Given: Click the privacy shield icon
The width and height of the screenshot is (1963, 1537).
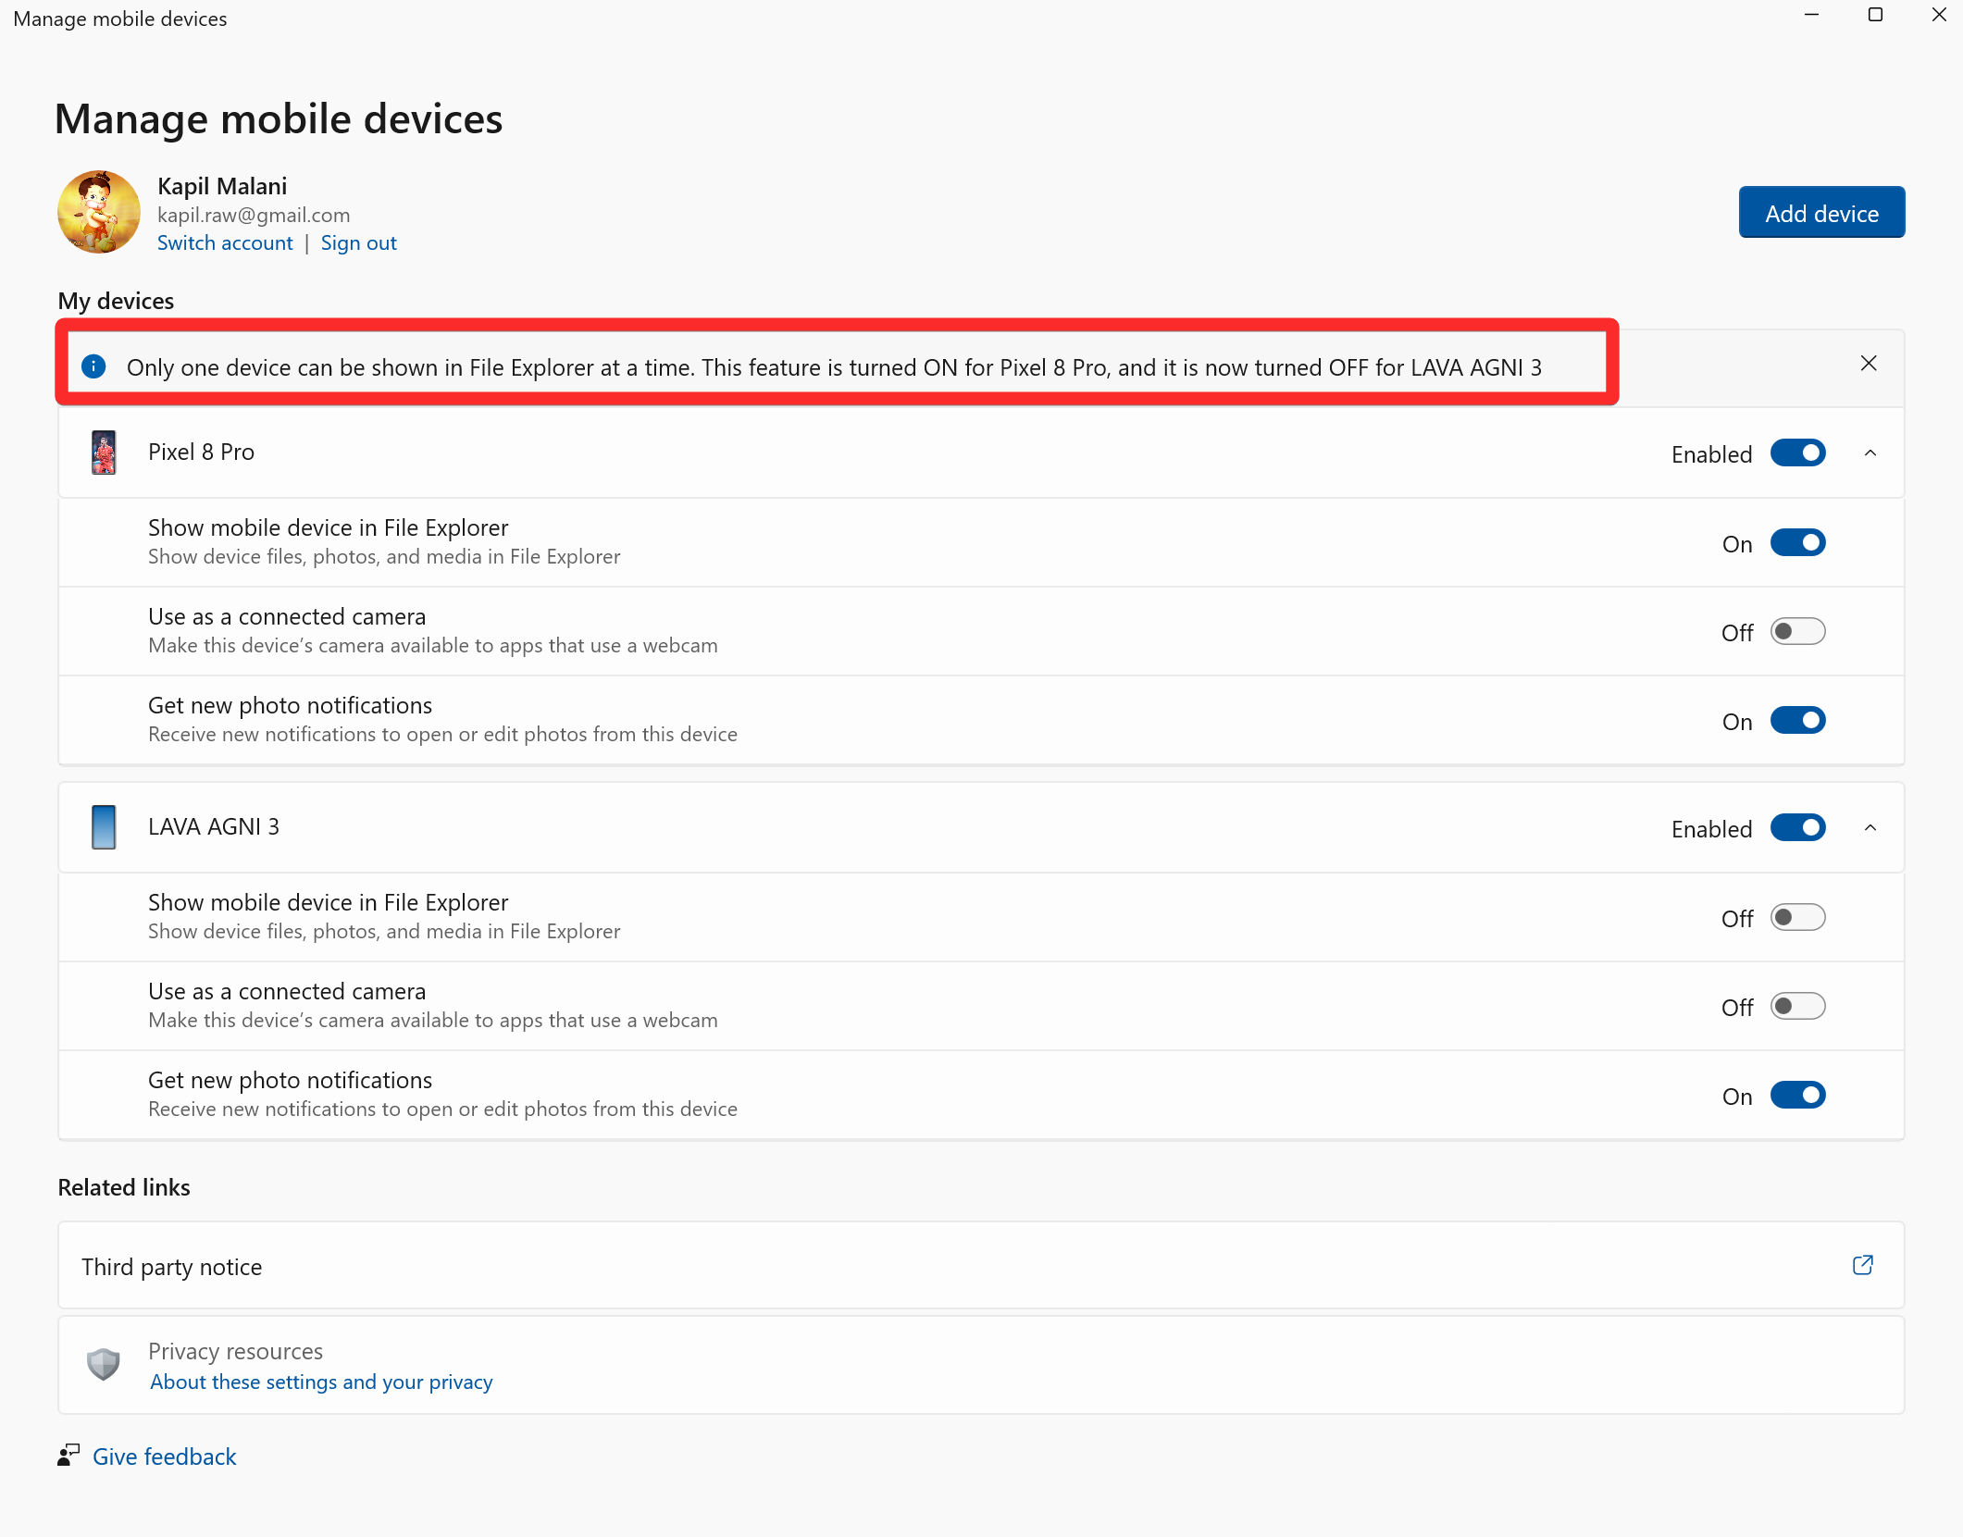Looking at the screenshot, I should point(104,1364).
